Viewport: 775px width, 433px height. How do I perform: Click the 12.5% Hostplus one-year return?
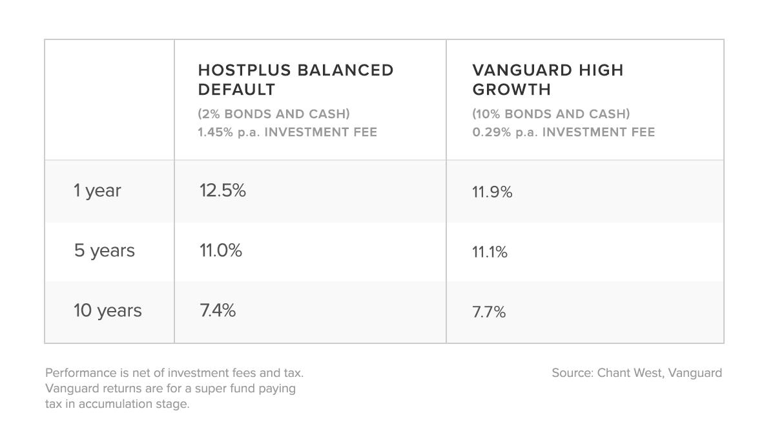pyautogui.click(x=222, y=191)
